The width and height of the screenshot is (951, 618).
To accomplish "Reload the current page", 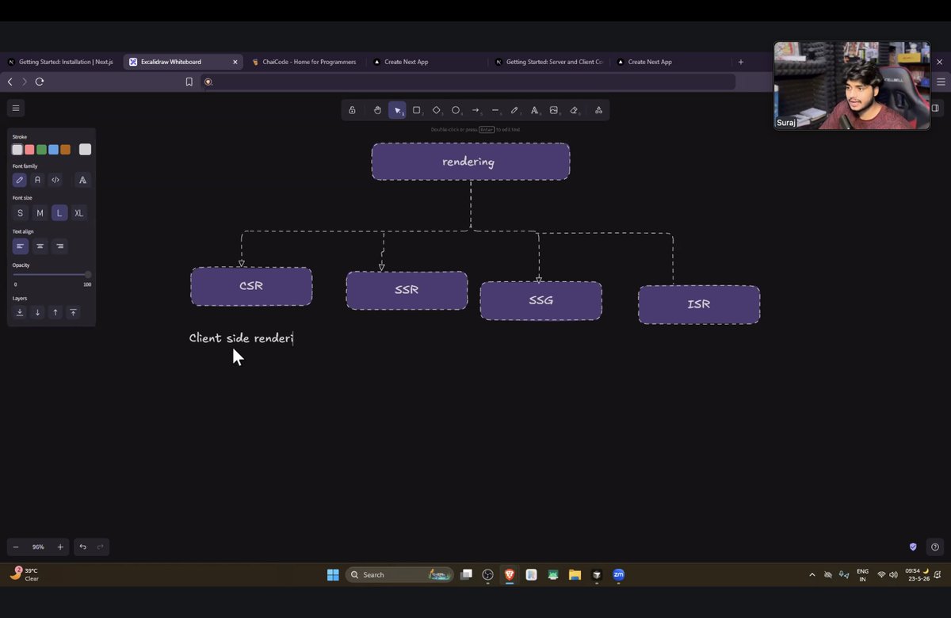I will (x=40, y=82).
